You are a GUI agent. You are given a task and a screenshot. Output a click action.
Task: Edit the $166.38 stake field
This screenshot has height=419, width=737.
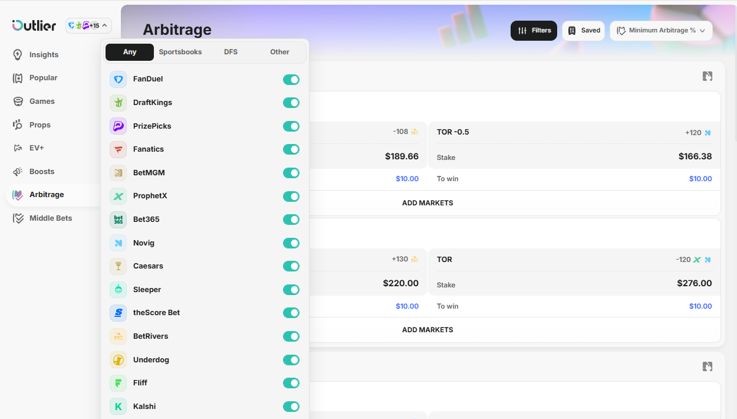695,156
